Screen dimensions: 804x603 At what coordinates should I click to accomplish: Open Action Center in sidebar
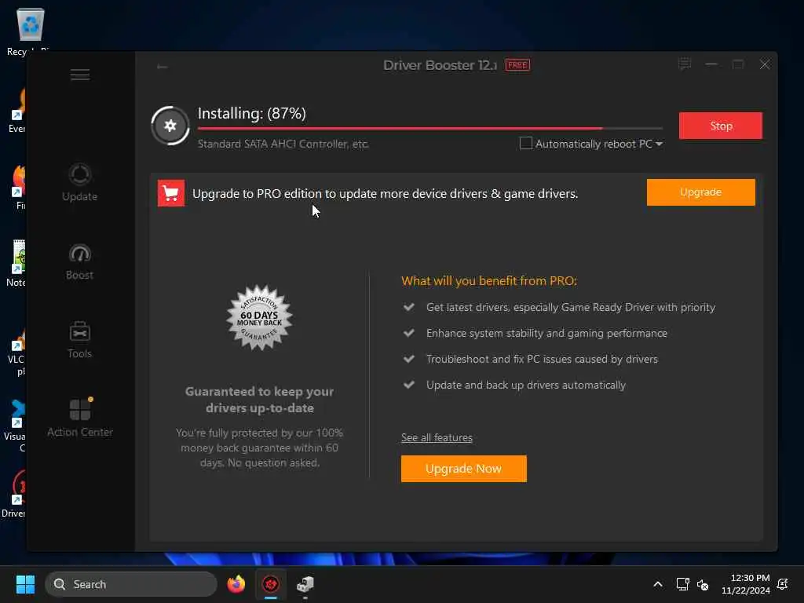79,418
